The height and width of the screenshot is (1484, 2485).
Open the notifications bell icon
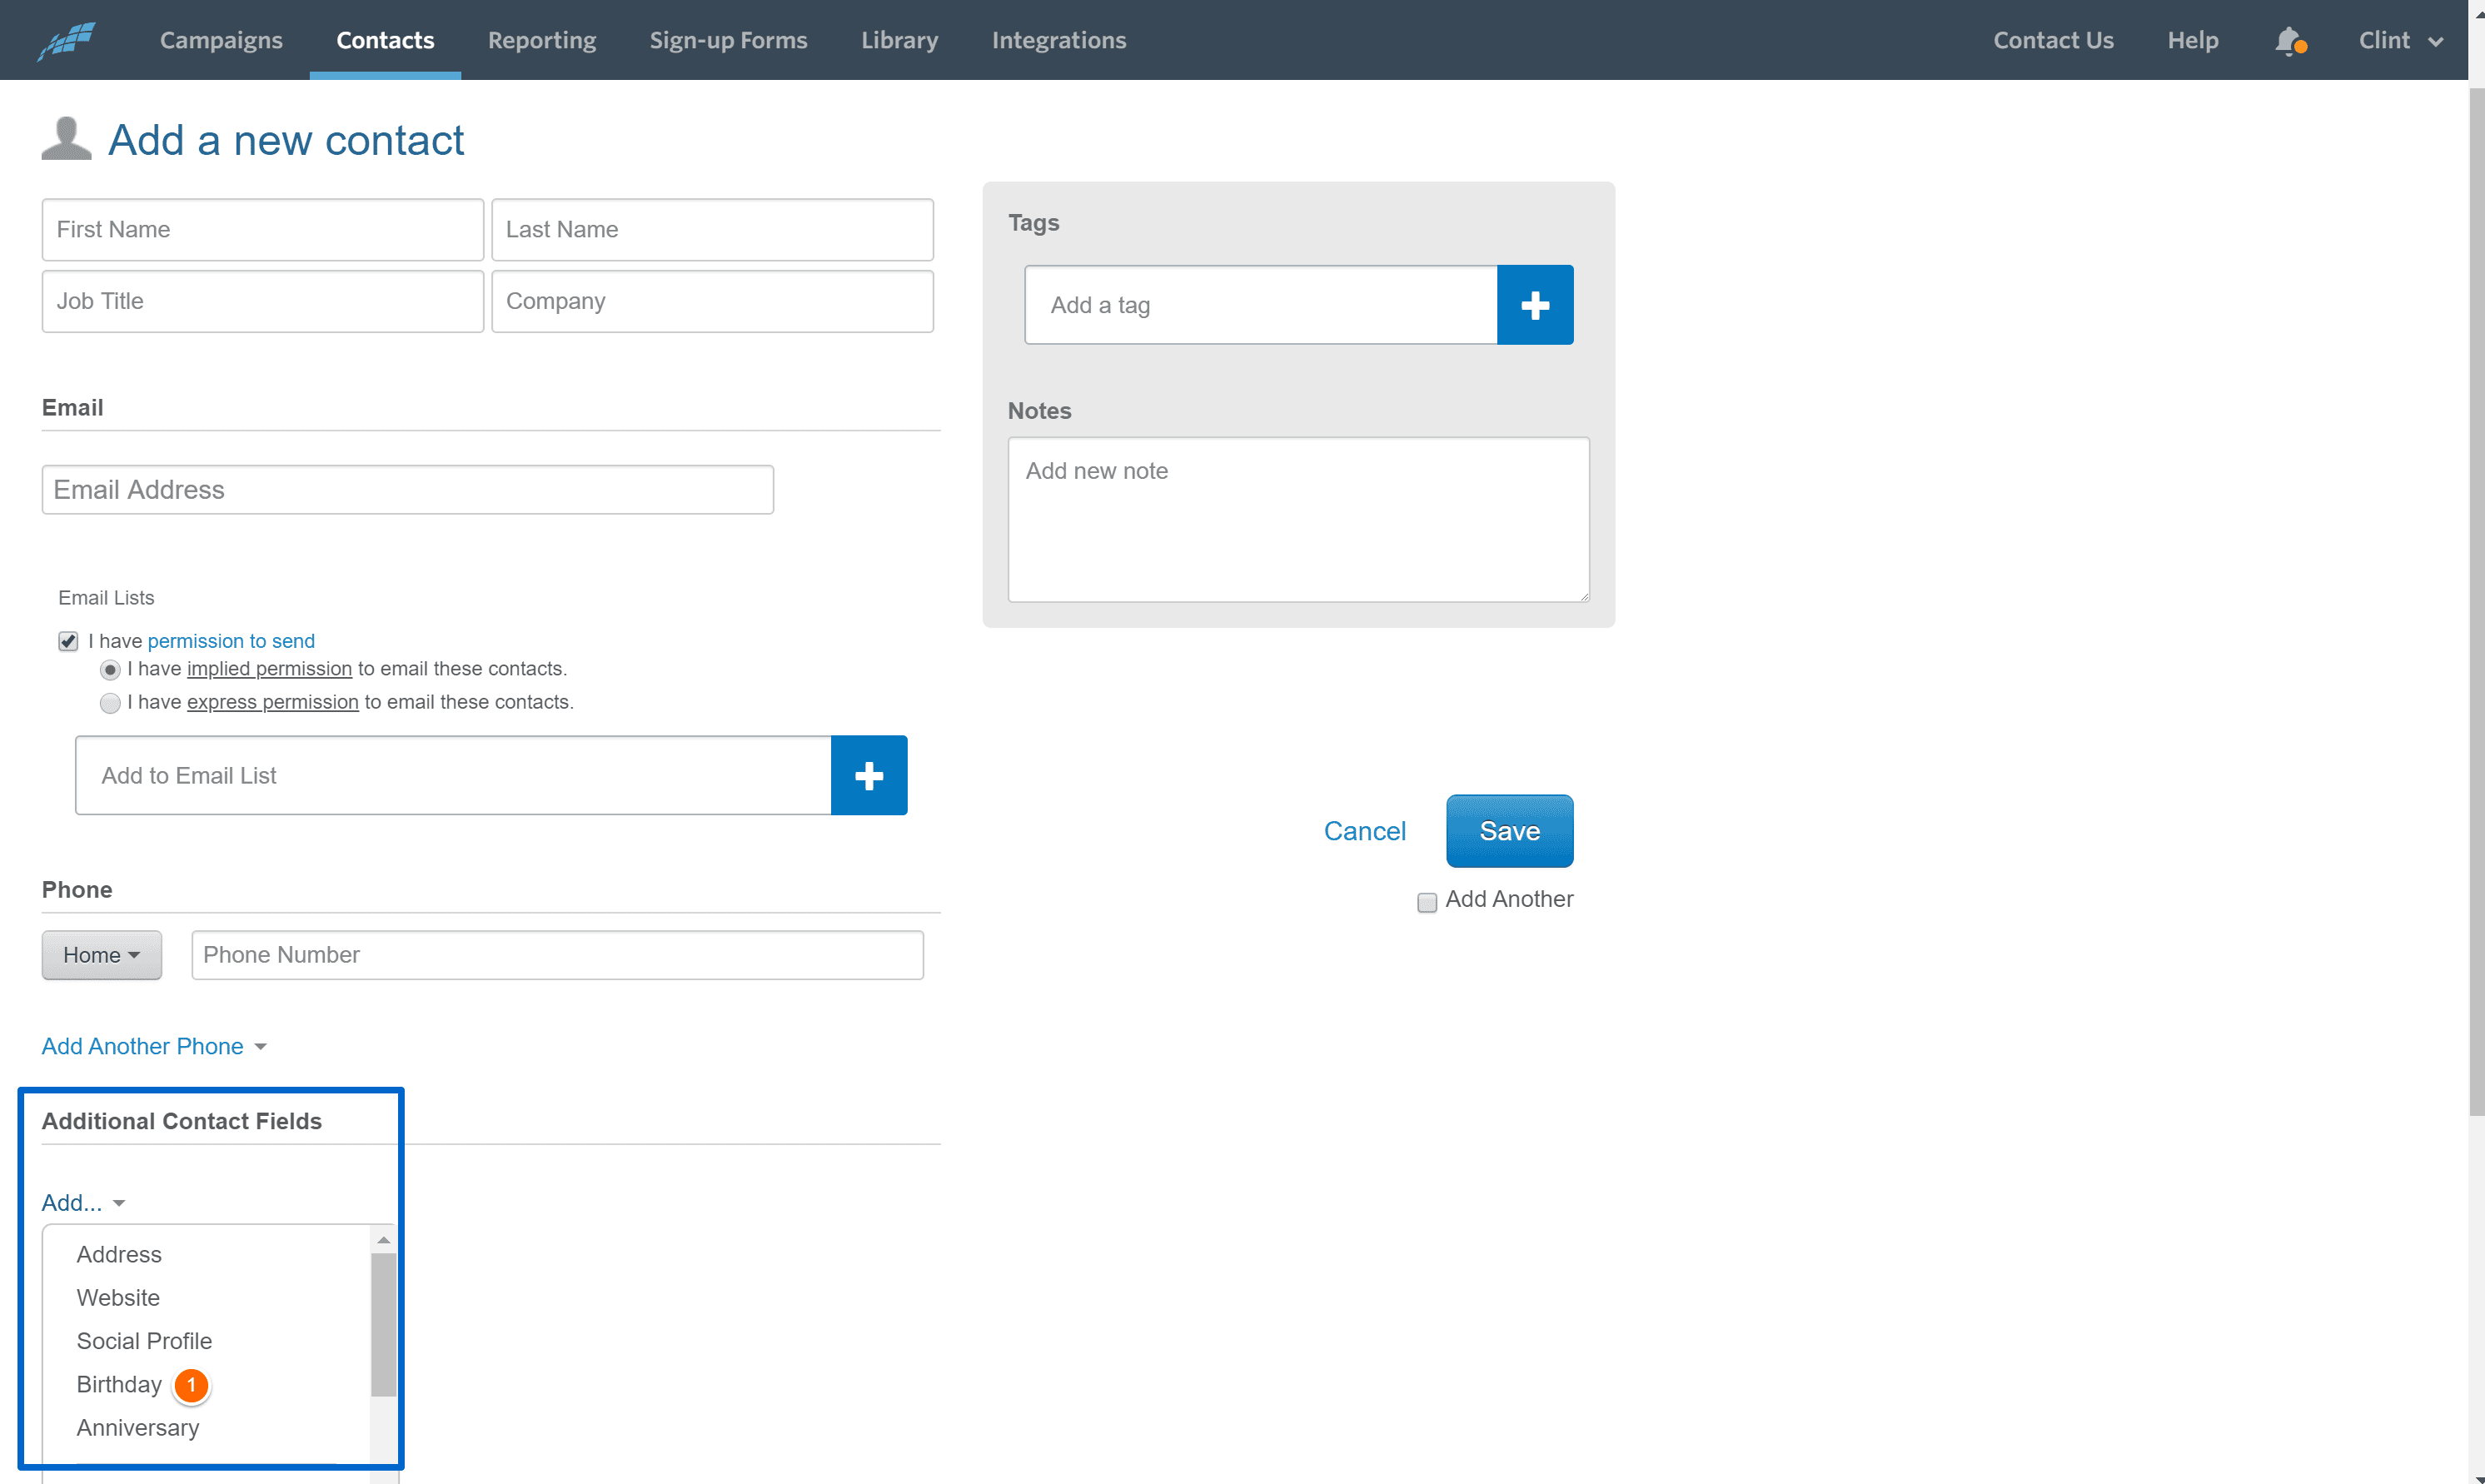[x=2289, y=41]
